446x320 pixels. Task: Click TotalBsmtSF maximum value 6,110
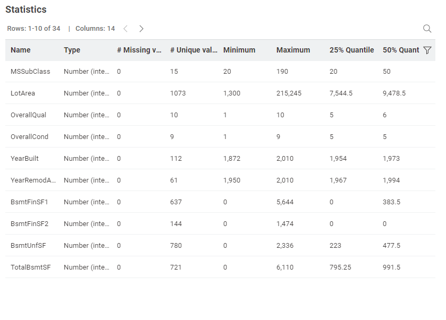[285, 267]
